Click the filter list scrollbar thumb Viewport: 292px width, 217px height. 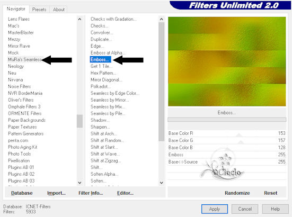coord(162,82)
